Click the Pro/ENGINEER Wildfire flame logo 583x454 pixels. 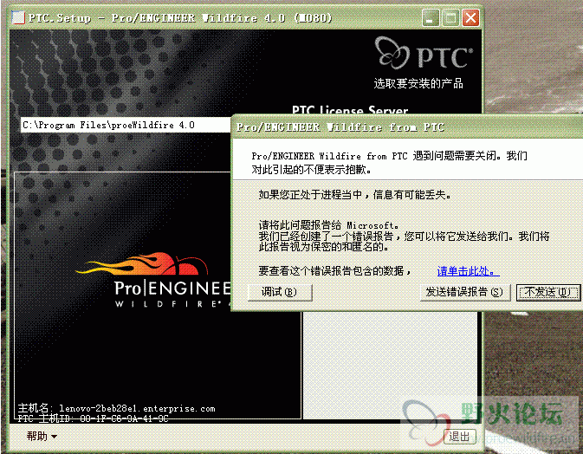[x=152, y=280]
